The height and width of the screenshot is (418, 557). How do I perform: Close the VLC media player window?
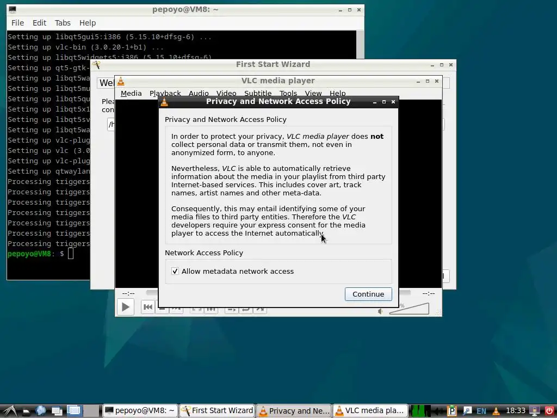[x=437, y=81]
